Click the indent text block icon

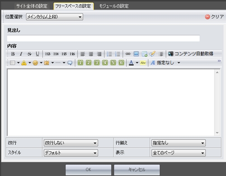[161, 54]
